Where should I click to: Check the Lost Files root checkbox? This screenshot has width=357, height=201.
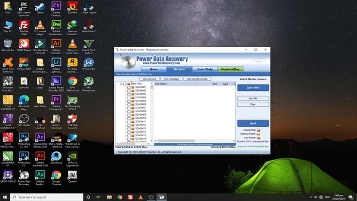tap(125, 84)
